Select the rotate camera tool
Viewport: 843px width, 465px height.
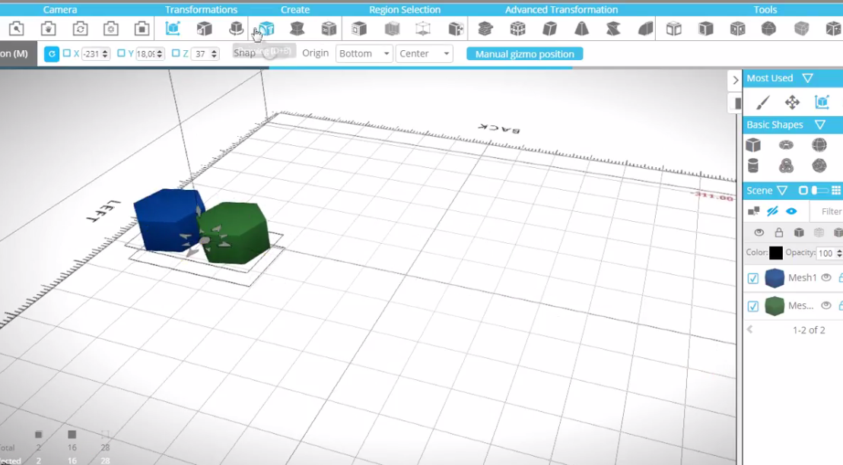click(80, 28)
